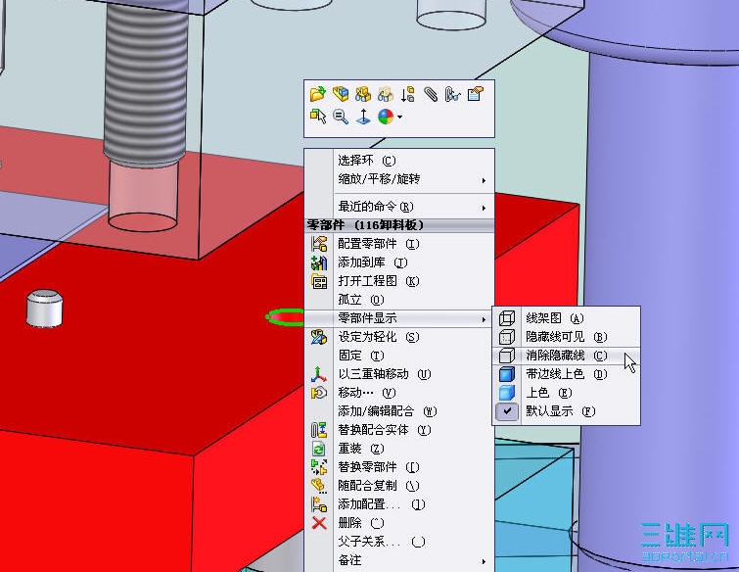
Task: Click the triad icon beside 以三重轴移动
Action: point(319,374)
